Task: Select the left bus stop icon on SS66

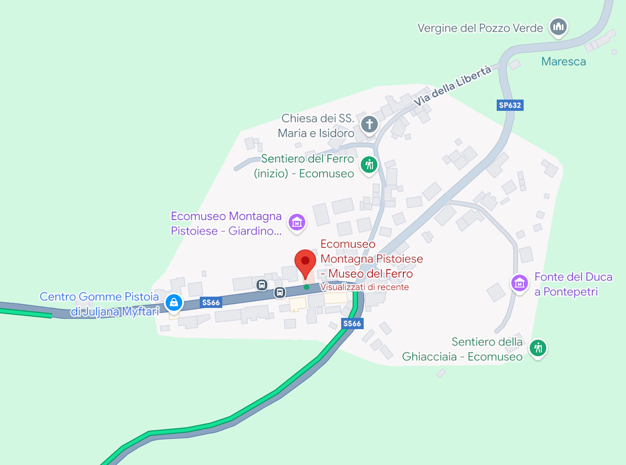Action: click(262, 285)
